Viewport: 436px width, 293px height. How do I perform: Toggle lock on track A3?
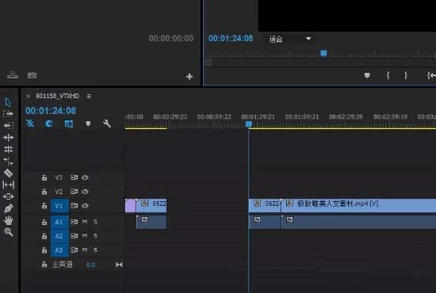tap(44, 250)
